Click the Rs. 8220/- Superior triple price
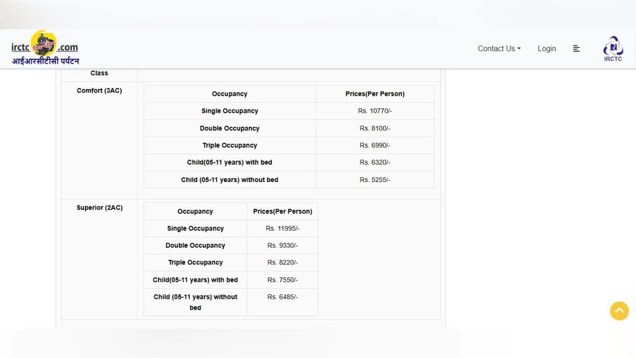636x358 pixels. 282,263
